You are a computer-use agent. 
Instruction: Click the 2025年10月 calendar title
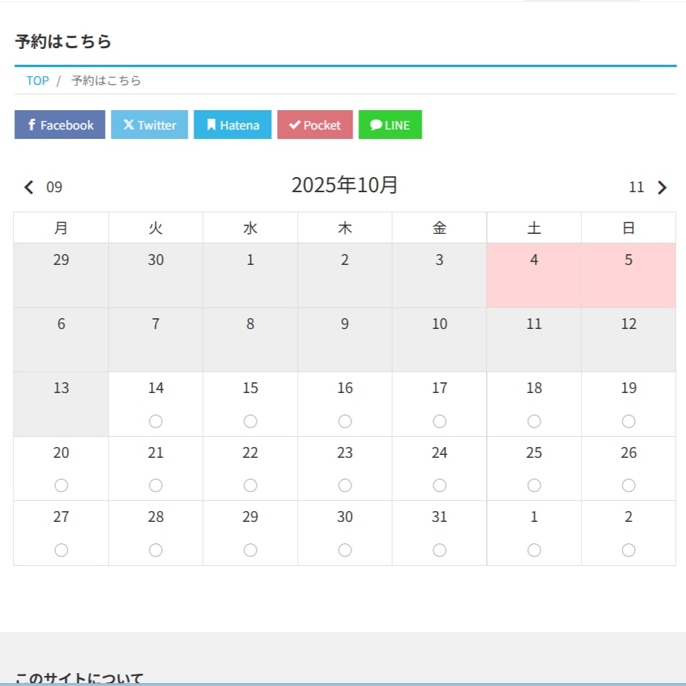click(345, 185)
